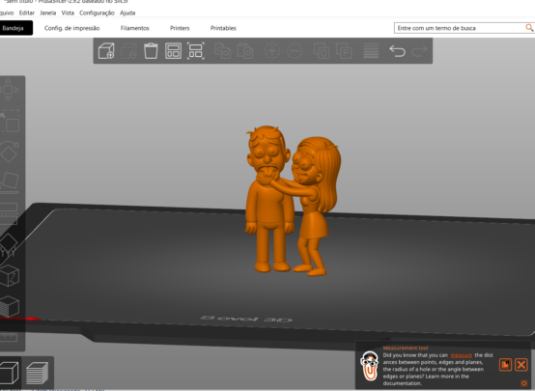Select the Paint-on supports tool
Screen dimensions: 535x391
(8, 244)
